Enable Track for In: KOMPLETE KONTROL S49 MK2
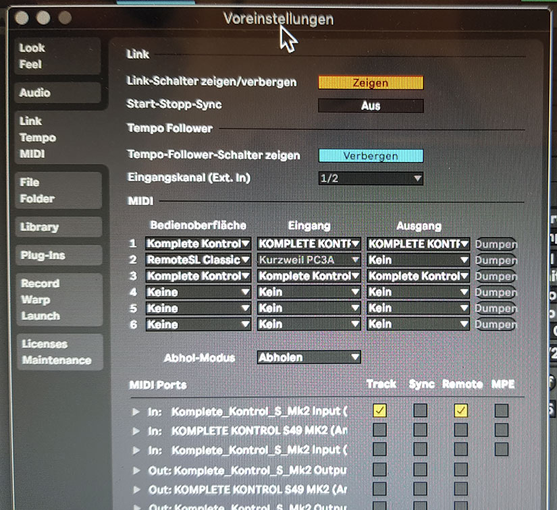557x510 pixels. pos(379,430)
